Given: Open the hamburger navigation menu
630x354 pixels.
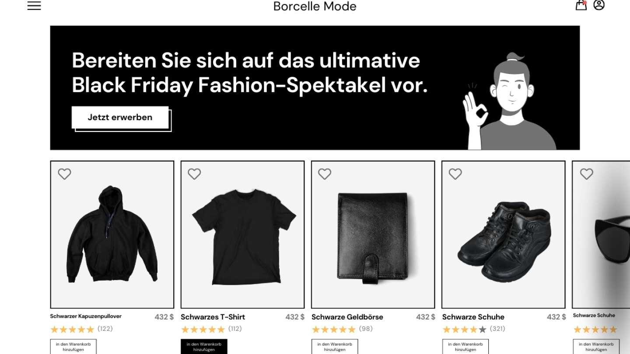Looking at the screenshot, I should coord(34,5).
